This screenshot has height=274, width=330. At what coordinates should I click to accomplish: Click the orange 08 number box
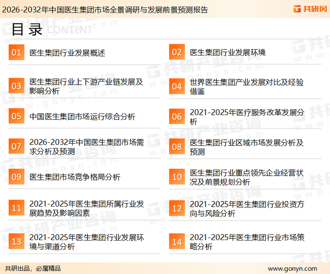pos(177,147)
